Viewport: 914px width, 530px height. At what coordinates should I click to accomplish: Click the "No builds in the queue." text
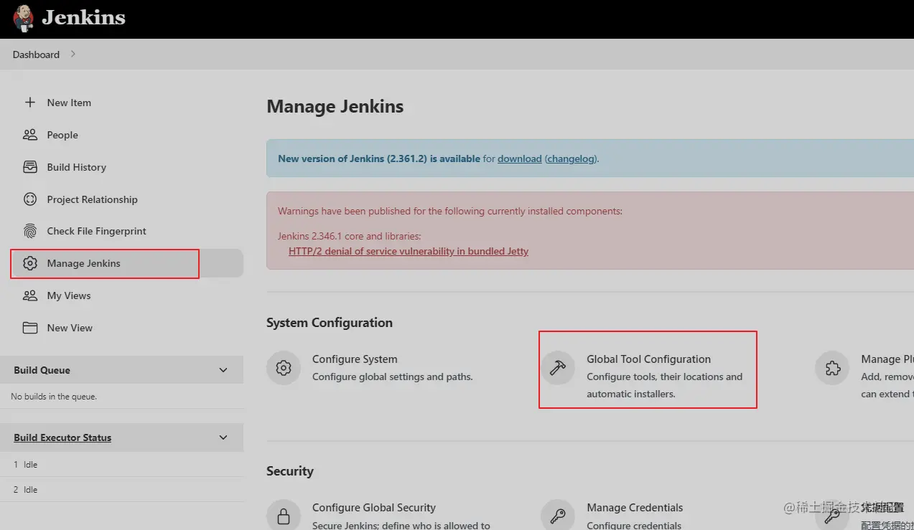(x=54, y=397)
